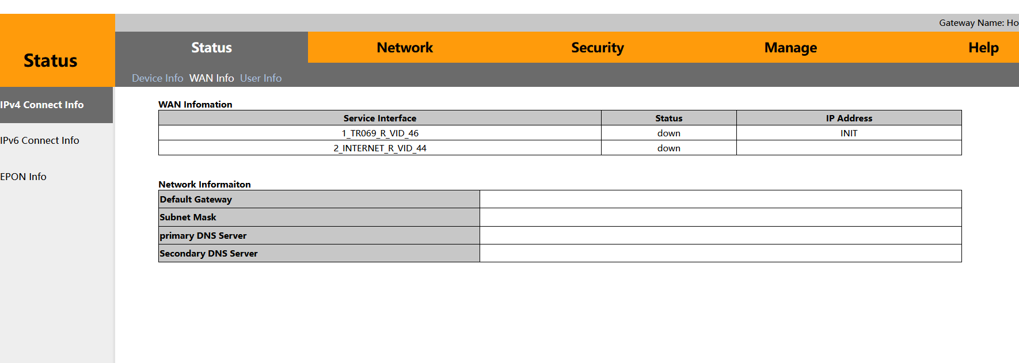Image resolution: width=1019 pixels, height=363 pixels.
Task: Open IPv6 Connect Info from the sidebar
Action: 40,140
